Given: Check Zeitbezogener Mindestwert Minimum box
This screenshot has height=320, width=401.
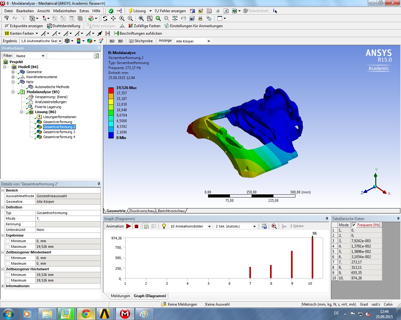Looking at the screenshot, I should (x=8, y=258).
